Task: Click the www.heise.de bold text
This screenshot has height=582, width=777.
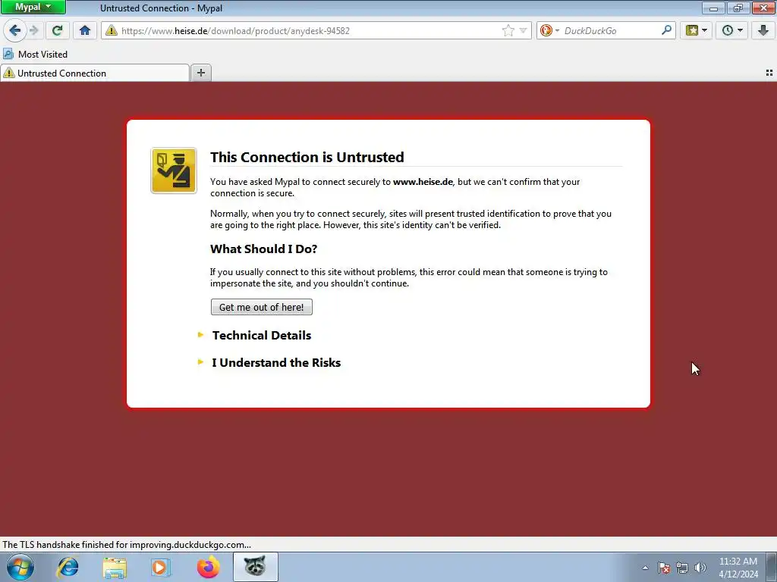Action: (x=423, y=182)
